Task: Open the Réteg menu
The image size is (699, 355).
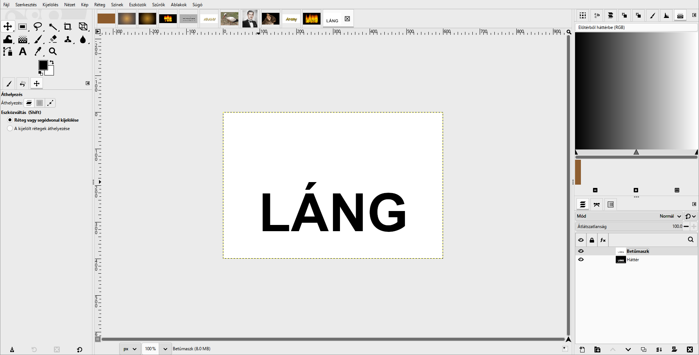Action: [99, 5]
